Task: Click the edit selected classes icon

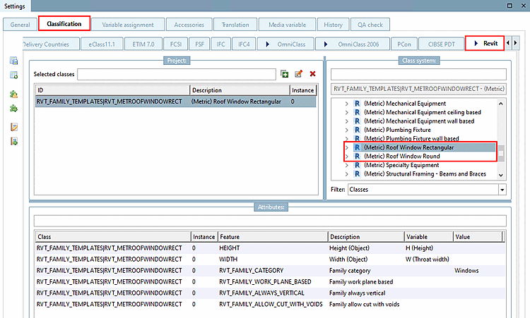Action: [298, 74]
